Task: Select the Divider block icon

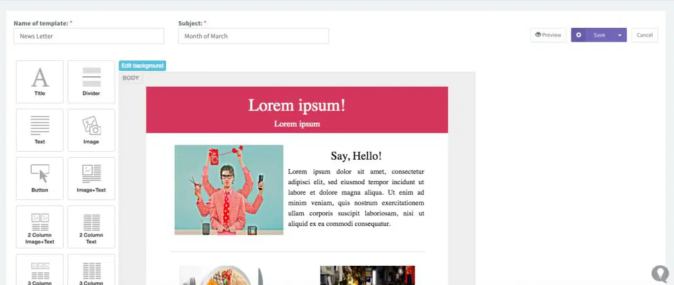Action: (91, 82)
